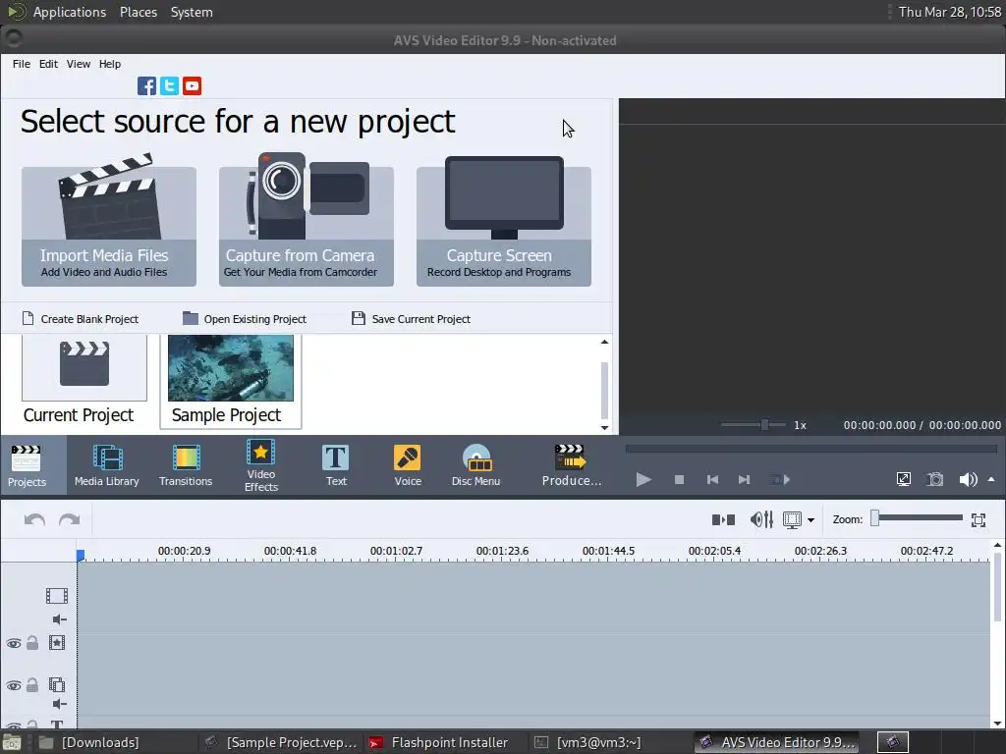
Task: Open the Twitter social icon
Action: (x=169, y=86)
